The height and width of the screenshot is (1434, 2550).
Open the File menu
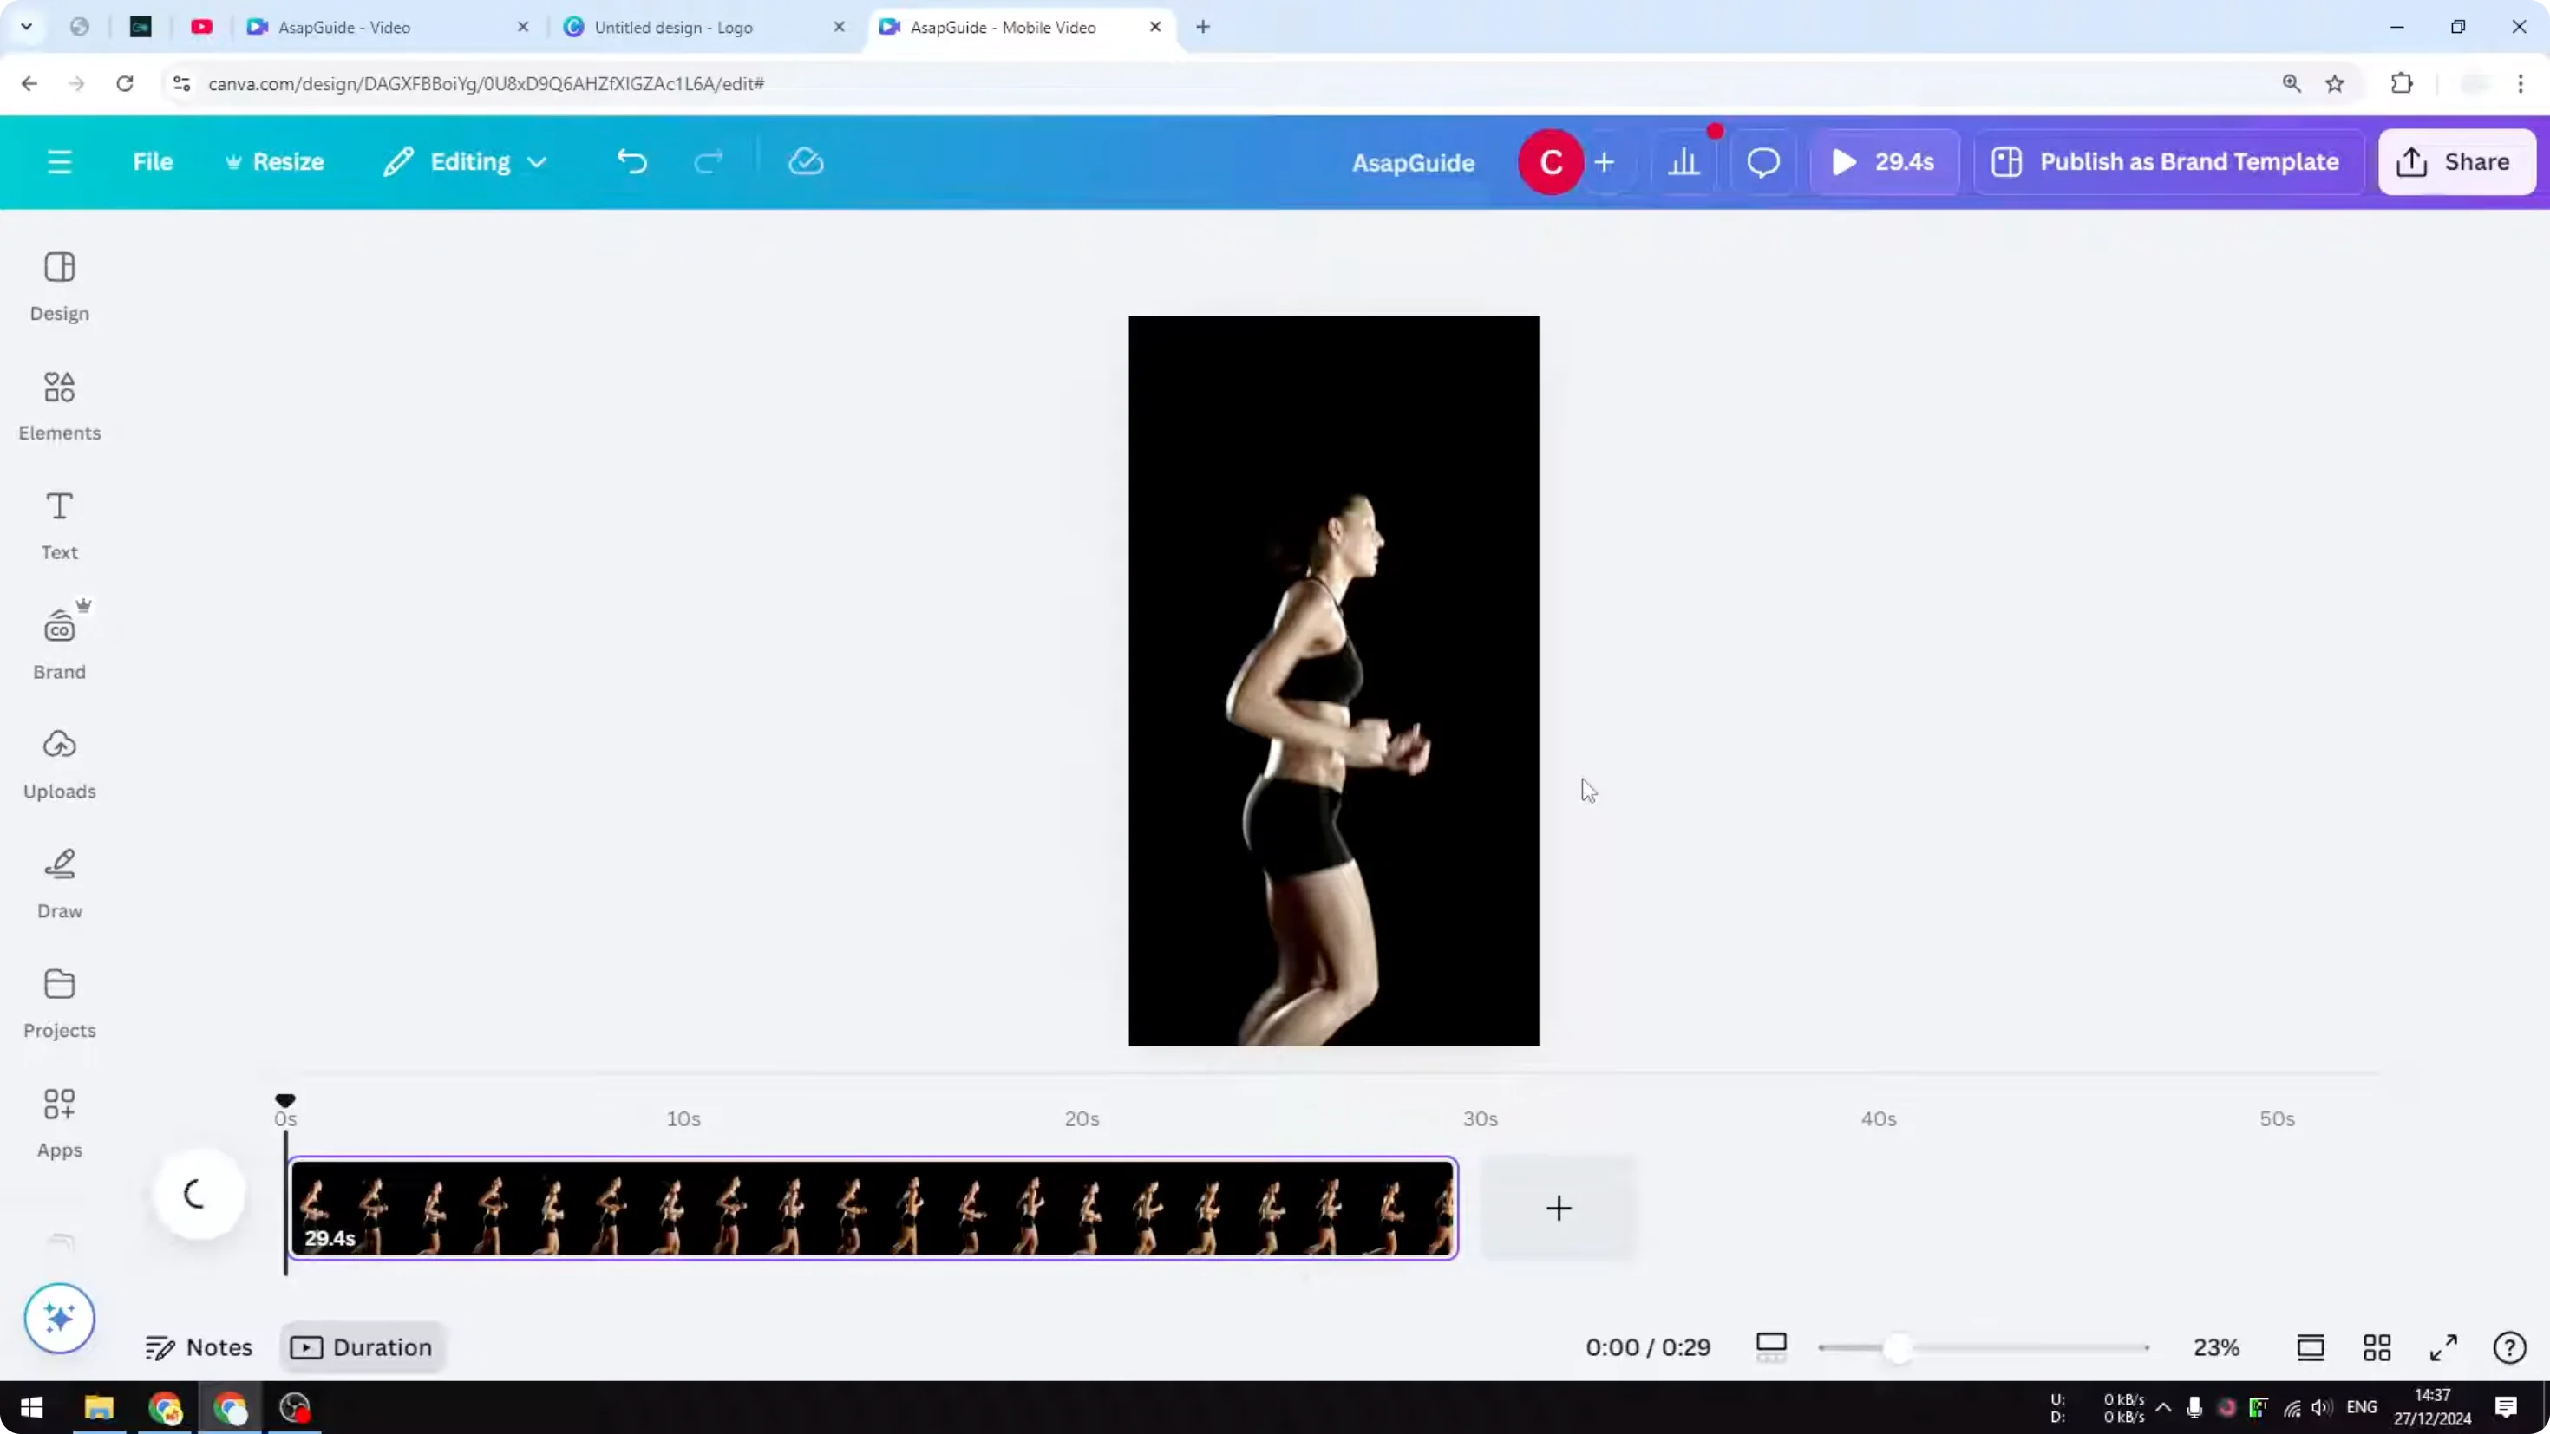153,161
